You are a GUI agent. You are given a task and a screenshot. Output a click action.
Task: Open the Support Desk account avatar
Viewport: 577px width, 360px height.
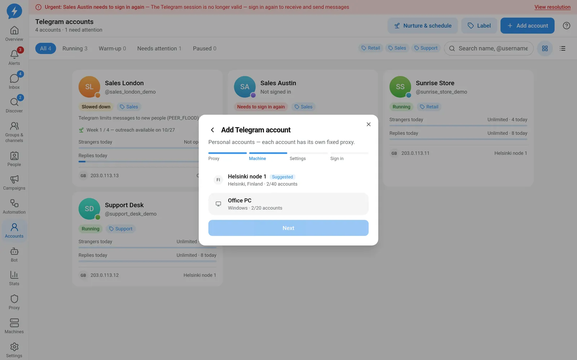tap(89, 209)
